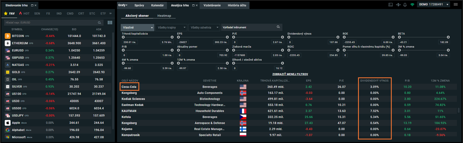Image resolution: width=463 pixels, height=143 pixels.
Task: Click the dollar-sign trading icon in top bar
Action: tap(398, 5)
